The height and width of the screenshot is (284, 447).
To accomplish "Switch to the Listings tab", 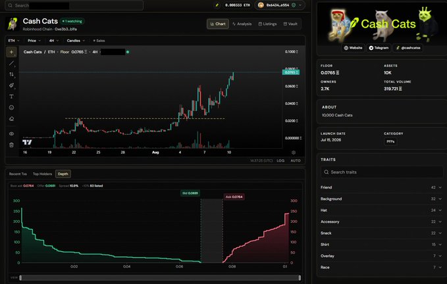I will pos(267,24).
